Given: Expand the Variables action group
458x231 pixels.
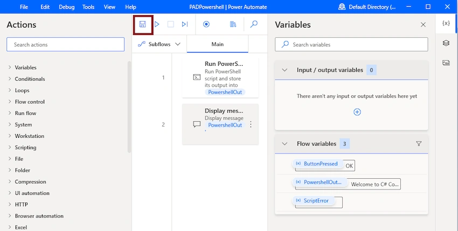Looking at the screenshot, I should [10, 67].
